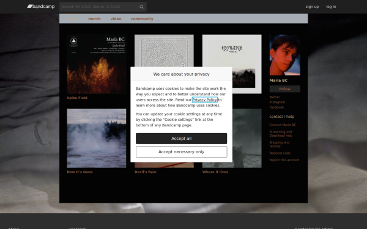Click the Devil's Rain title link
The image size is (367, 229).
point(146,172)
